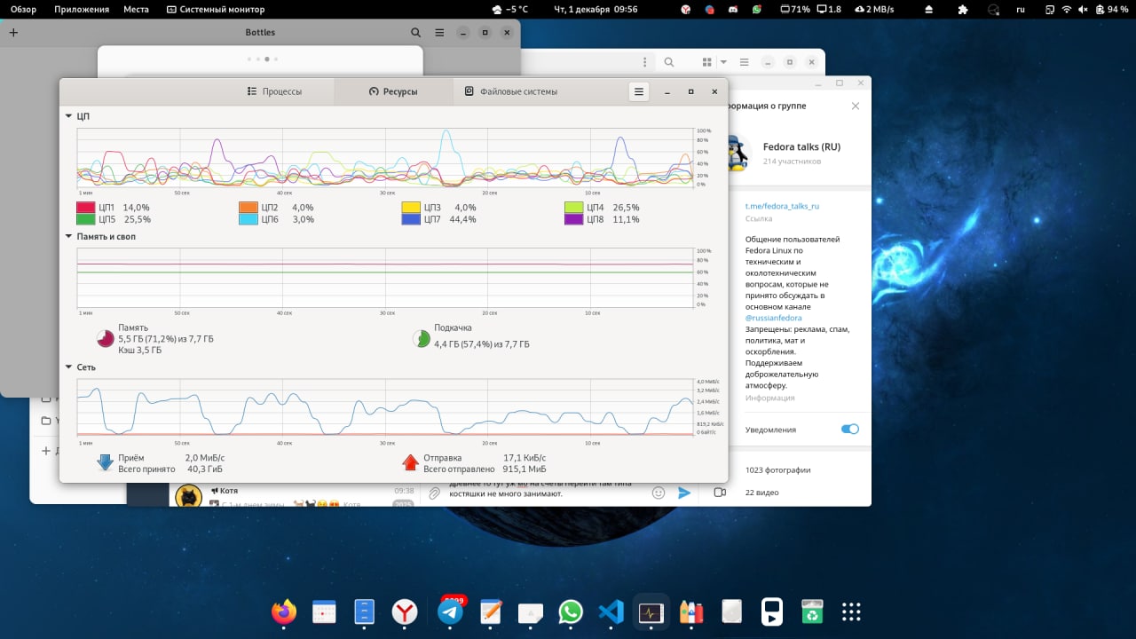Open the t.me/fedora_talks_ru link

click(782, 206)
